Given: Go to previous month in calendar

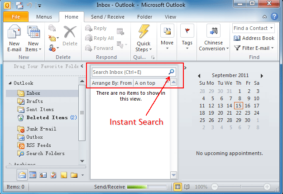Looking at the screenshot, I should click(199, 76).
